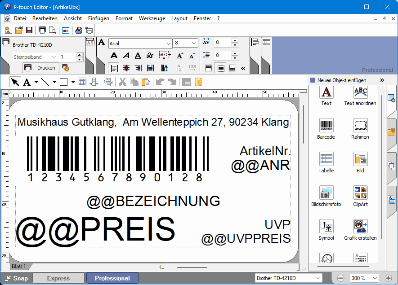Set vertical alignment to top
The height and width of the screenshot is (285, 398).
coord(208,68)
